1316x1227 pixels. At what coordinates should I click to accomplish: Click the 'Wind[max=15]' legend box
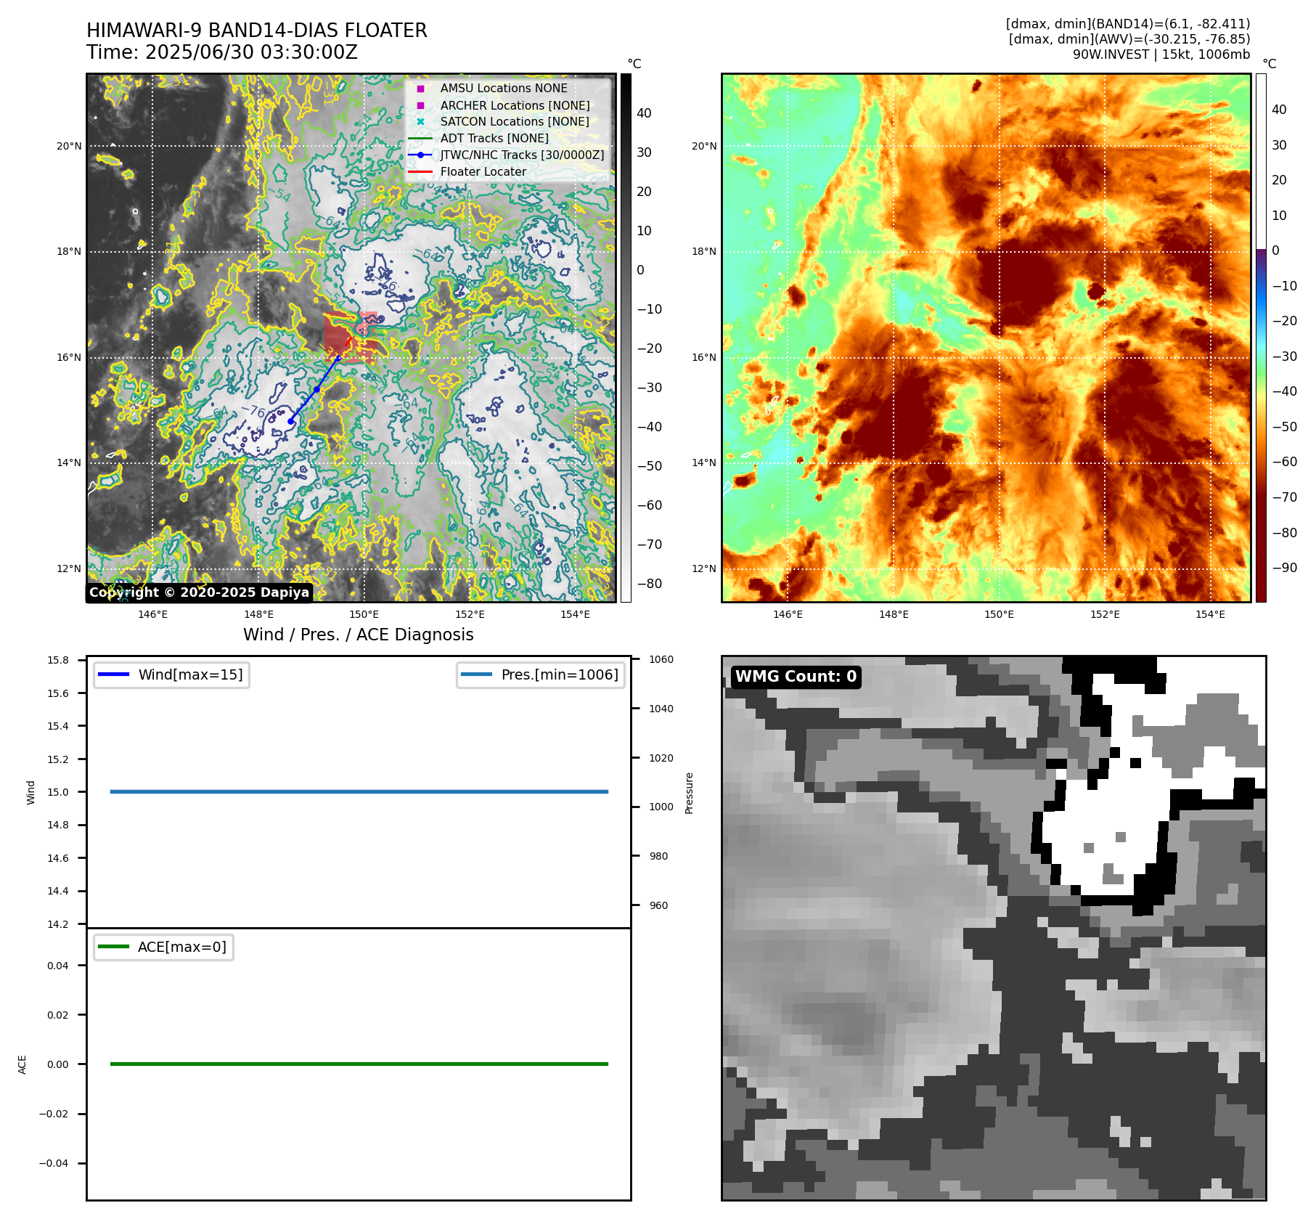tap(171, 674)
